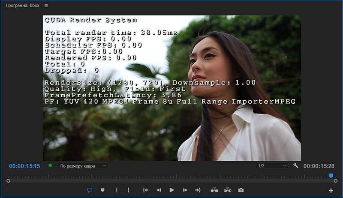Click the green dropped-frame indicator

point(50,165)
